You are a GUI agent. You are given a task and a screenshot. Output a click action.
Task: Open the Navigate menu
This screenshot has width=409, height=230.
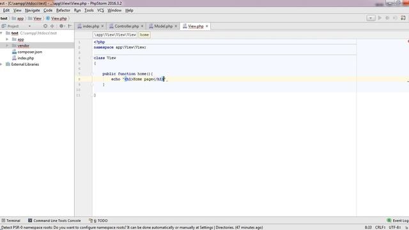[33, 10]
